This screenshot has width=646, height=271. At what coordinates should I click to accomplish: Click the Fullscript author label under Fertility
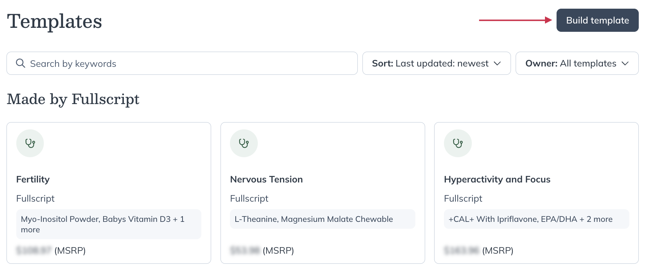pyautogui.click(x=35, y=199)
